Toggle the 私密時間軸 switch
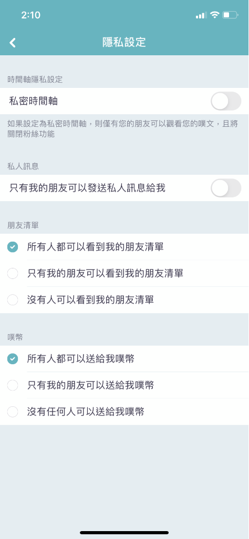The image size is (249, 539). click(226, 101)
